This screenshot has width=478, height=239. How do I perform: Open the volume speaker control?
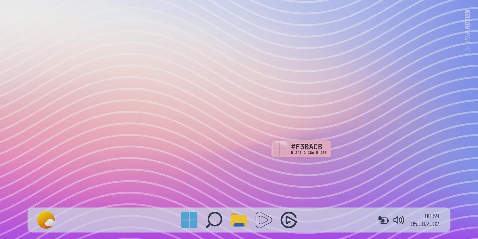[399, 220]
